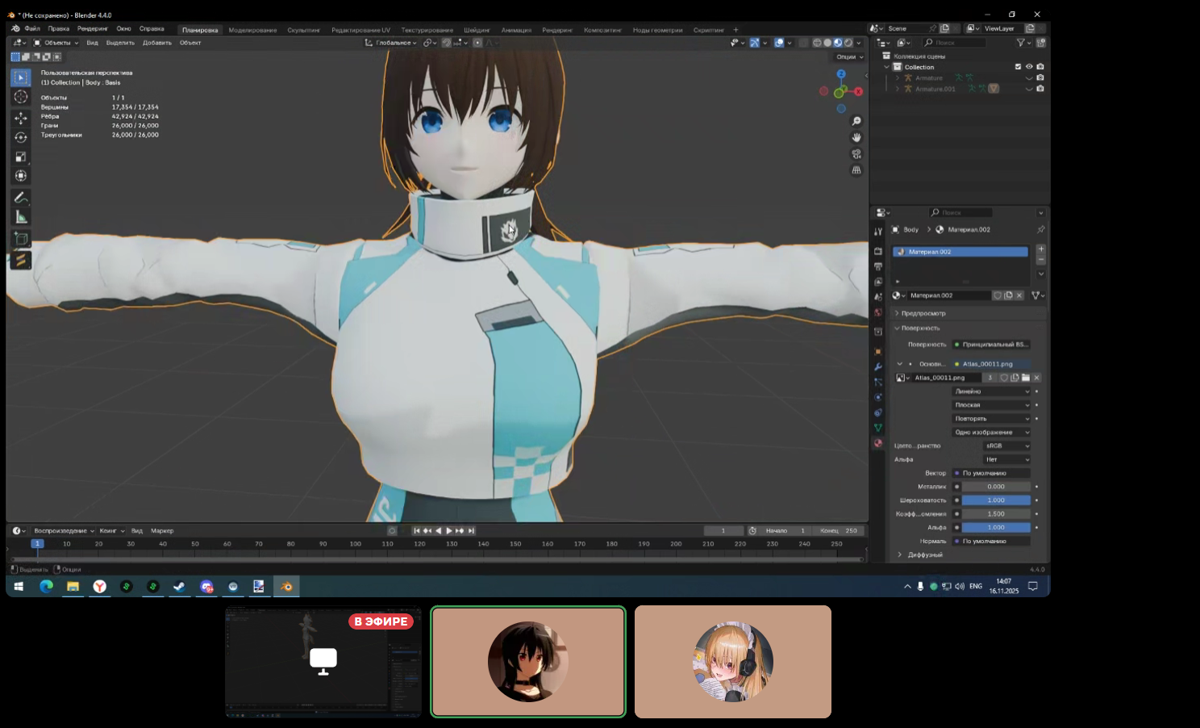Toggle viewport gizmos button
The width and height of the screenshot is (1200, 728).
[755, 43]
